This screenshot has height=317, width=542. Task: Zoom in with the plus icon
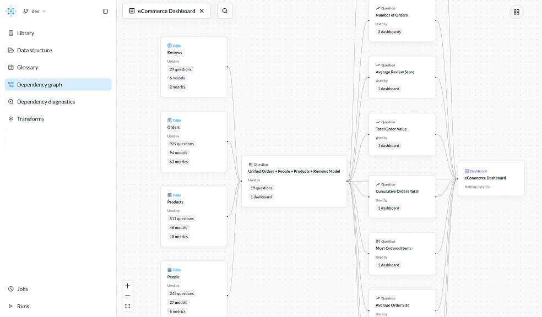(127, 286)
